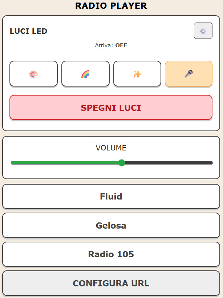The height and width of the screenshot is (298, 223).
Task: Expand the LUCI LED settings with the gear
Action: click(203, 31)
